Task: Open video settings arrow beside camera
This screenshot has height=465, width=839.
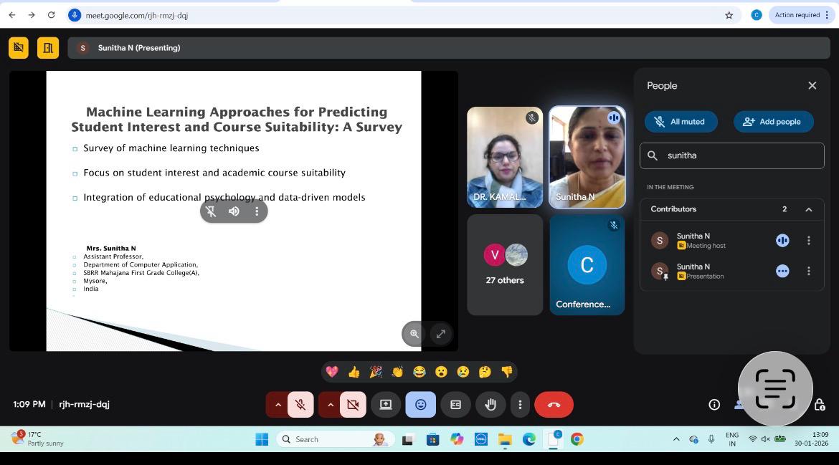Action: click(x=330, y=405)
